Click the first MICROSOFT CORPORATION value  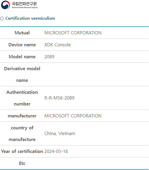pos(73,33)
